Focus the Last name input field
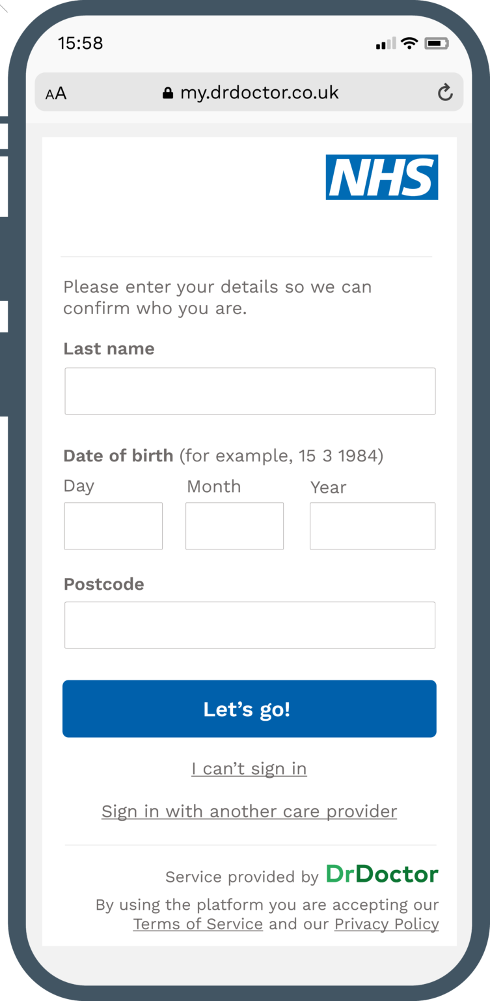This screenshot has width=490, height=1001. click(x=250, y=391)
